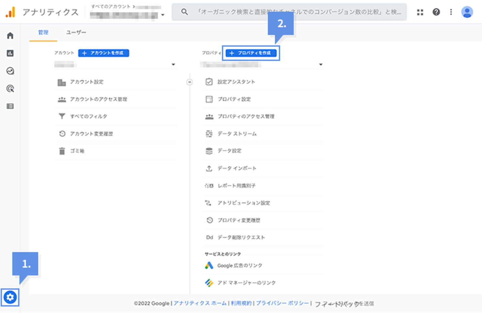Open データ インポート entry text
The width and height of the screenshot is (482, 313).
[x=237, y=168]
